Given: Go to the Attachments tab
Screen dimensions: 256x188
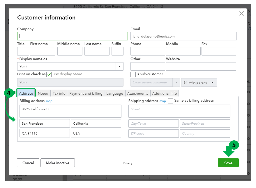Looking at the screenshot, I should coord(137,93).
